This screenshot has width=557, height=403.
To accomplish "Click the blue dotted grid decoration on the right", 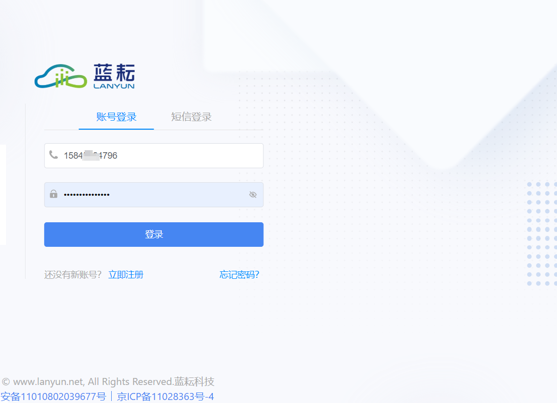I will [542, 234].
